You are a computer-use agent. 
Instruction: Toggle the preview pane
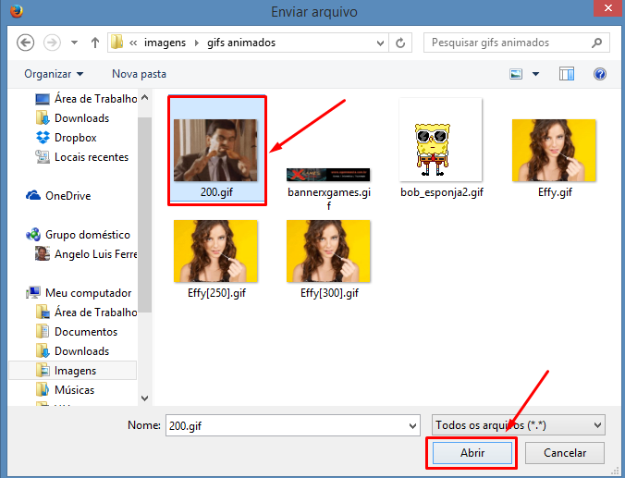coord(567,74)
